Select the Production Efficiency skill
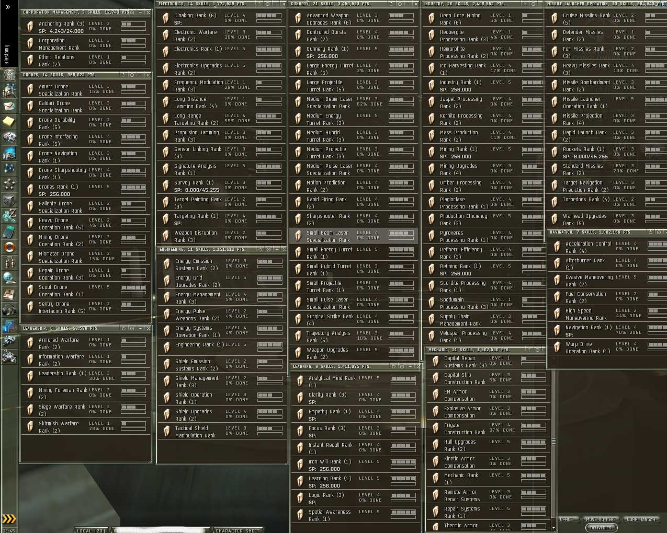This screenshot has height=533, width=667. [484, 219]
